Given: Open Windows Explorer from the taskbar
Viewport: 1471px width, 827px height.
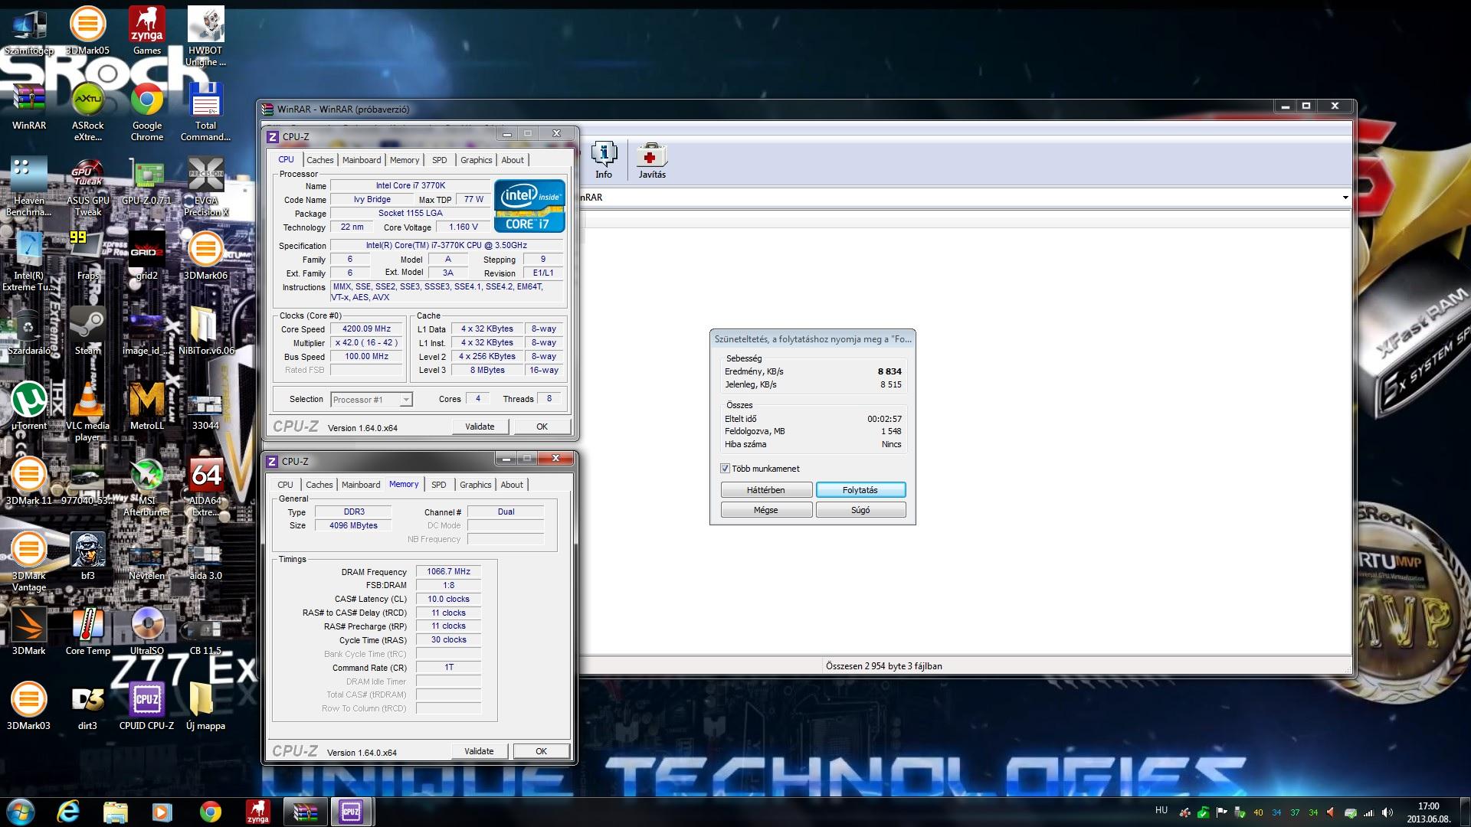Looking at the screenshot, I should pos(115,812).
